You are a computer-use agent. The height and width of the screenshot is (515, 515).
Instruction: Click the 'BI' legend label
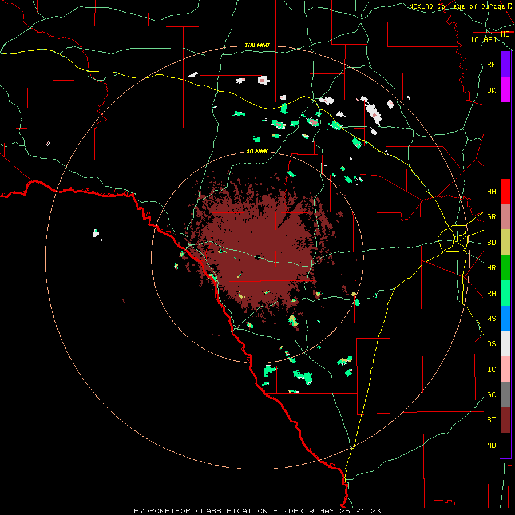pyautogui.click(x=491, y=420)
